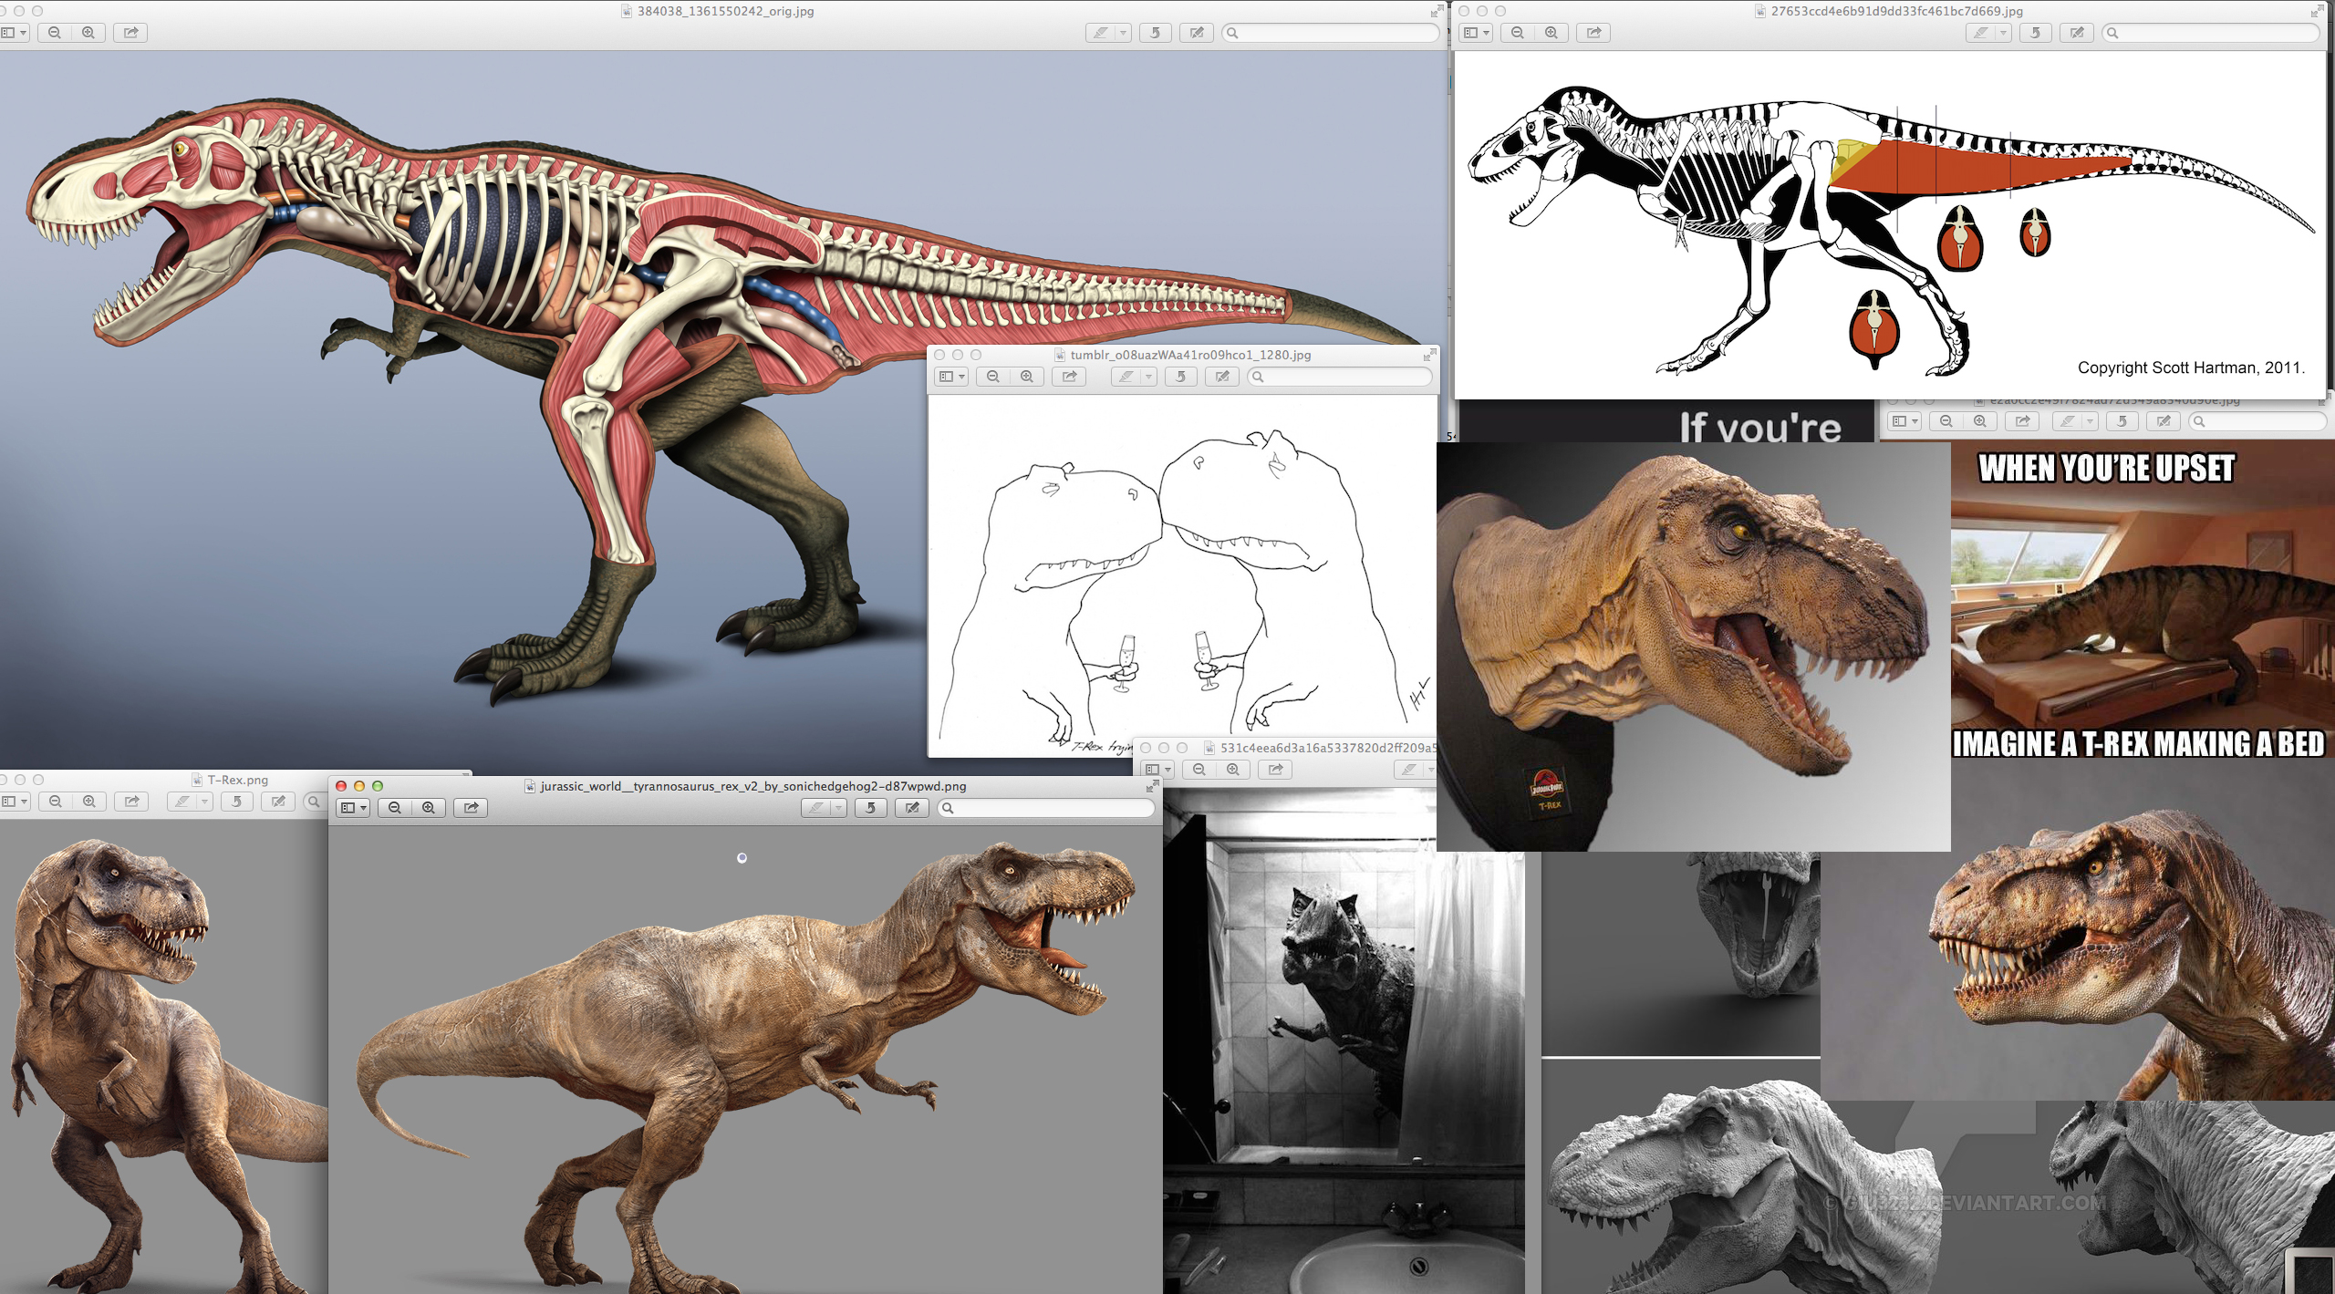Screen dimensions: 2335x1294
Task: Click search field in 'When you're upset' meme window
Action: (2258, 421)
